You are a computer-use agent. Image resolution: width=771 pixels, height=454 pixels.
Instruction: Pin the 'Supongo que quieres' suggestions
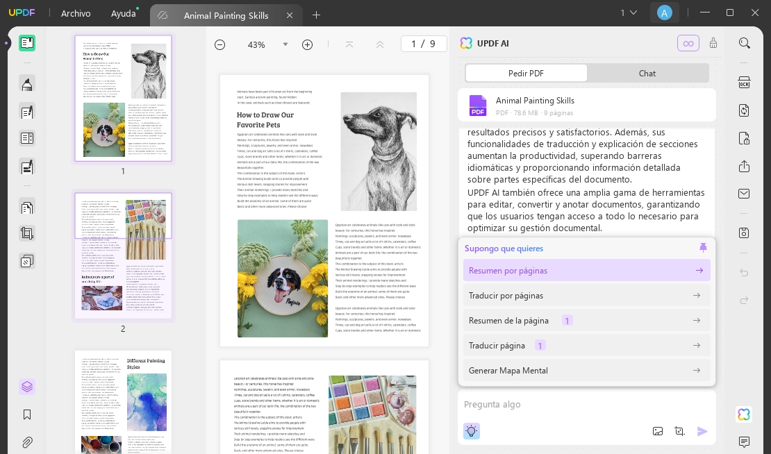[x=703, y=248]
